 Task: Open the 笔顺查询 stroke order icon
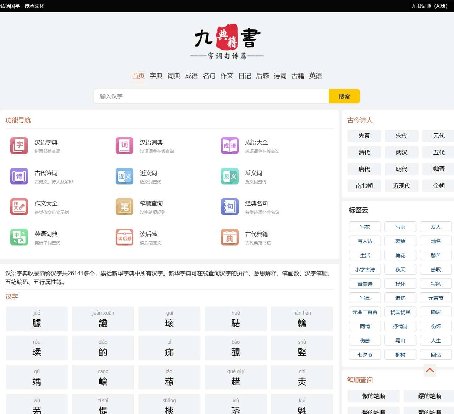(x=124, y=207)
